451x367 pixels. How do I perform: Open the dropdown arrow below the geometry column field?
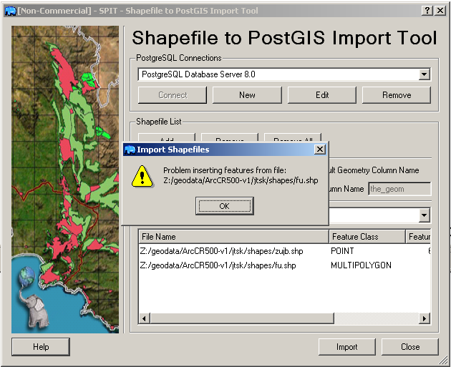(425, 215)
